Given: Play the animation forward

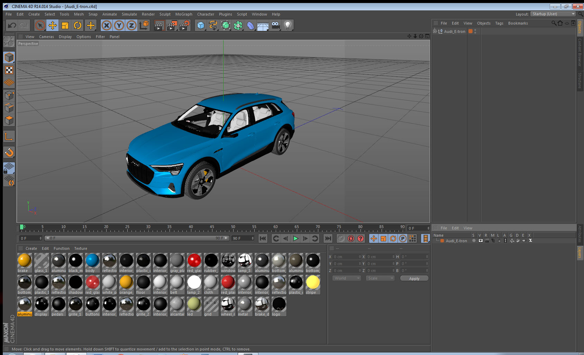Looking at the screenshot, I should (295, 238).
